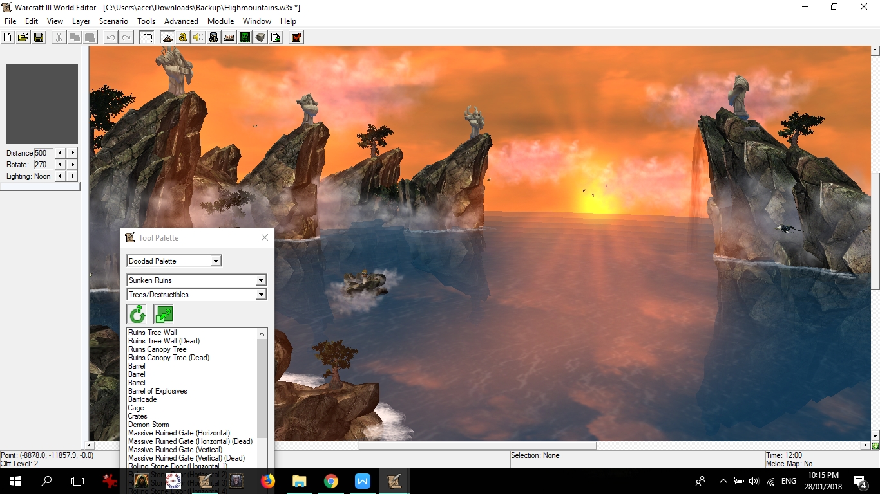Image resolution: width=880 pixels, height=494 pixels.
Task: Click the Copy toolbar icon
Action: (x=75, y=37)
